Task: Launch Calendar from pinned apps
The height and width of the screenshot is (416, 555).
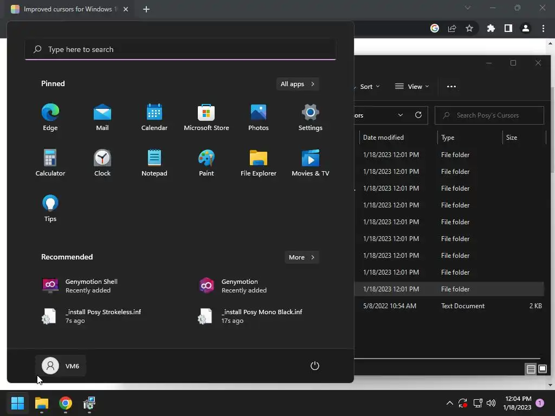Action: pyautogui.click(x=154, y=117)
